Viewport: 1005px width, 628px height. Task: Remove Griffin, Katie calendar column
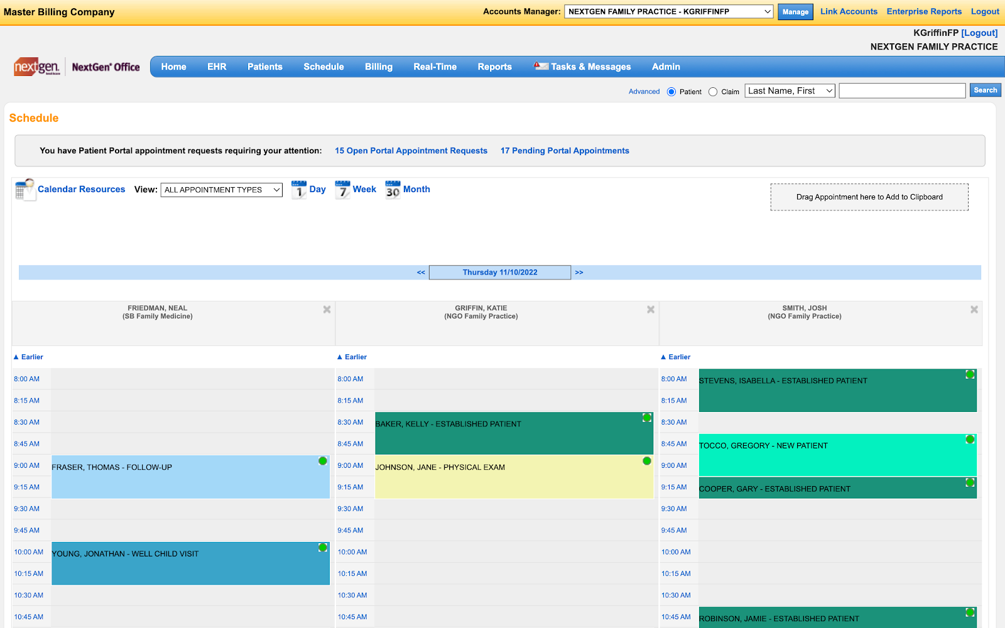[651, 310]
